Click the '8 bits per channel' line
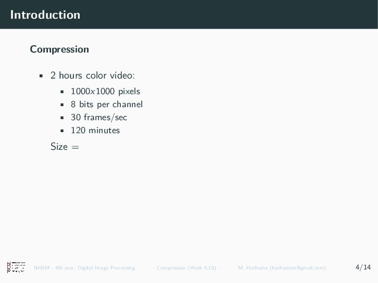The image size is (378, 283). (x=107, y=105)
